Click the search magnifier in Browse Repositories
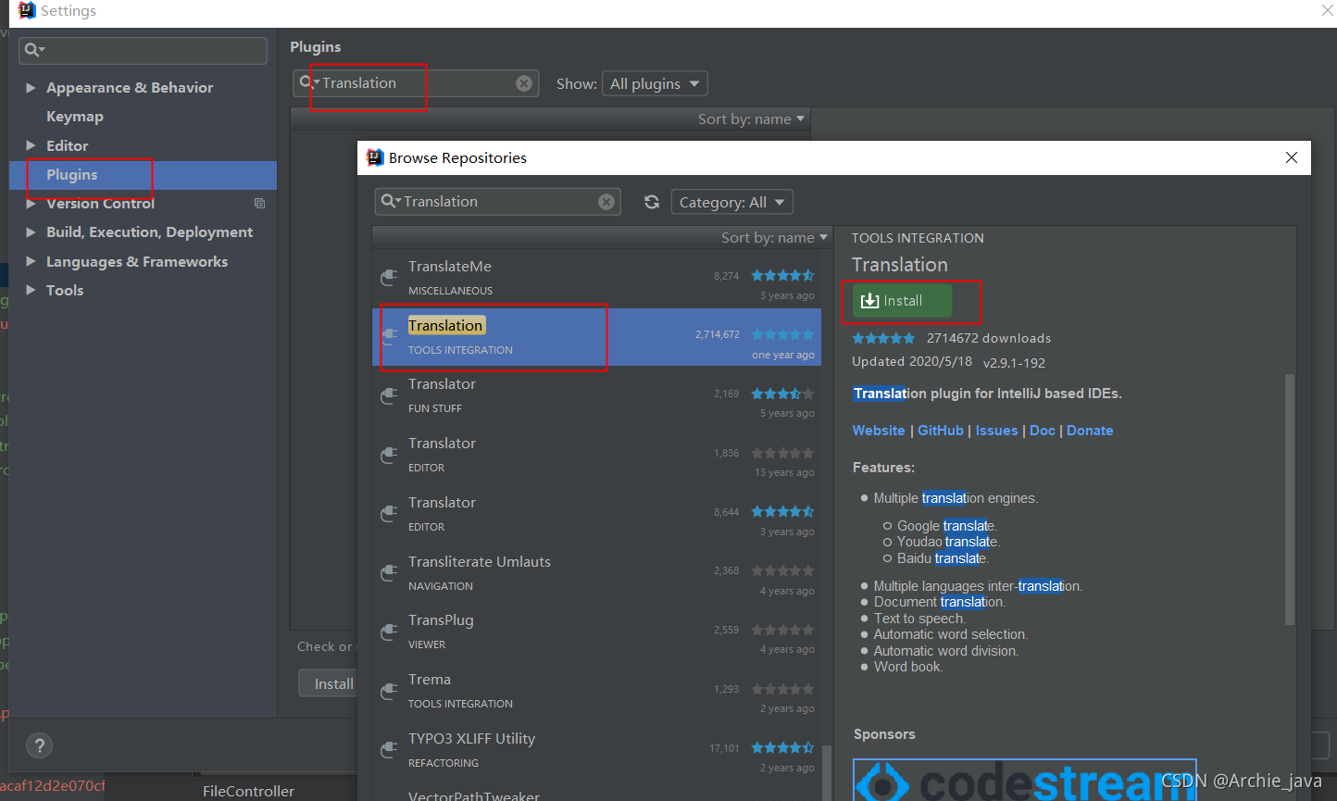 point(390,202)
